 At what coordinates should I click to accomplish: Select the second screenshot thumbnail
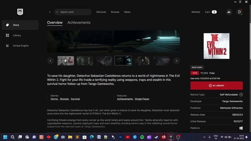(x=85, y=61)
